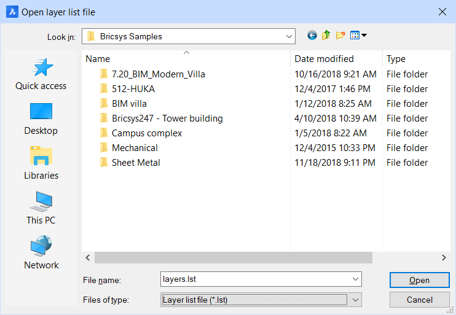Open Files of type combo box

point(261,300)
